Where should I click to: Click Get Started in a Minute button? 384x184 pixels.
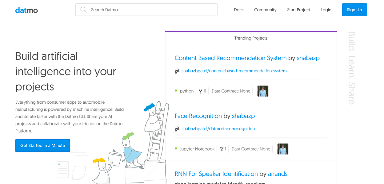pyautogui.click(x=43, y=146)
